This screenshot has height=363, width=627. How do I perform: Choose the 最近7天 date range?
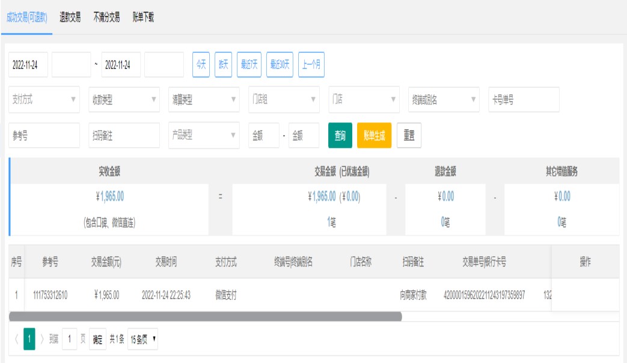[x=249, y=65]
